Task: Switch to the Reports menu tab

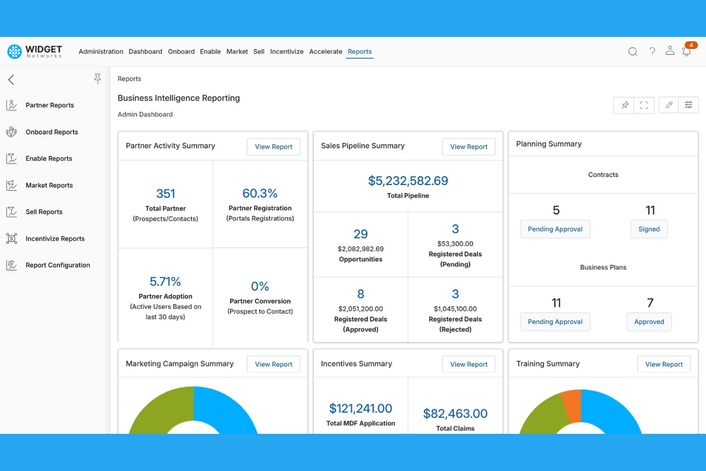Action: pos(360,52)
